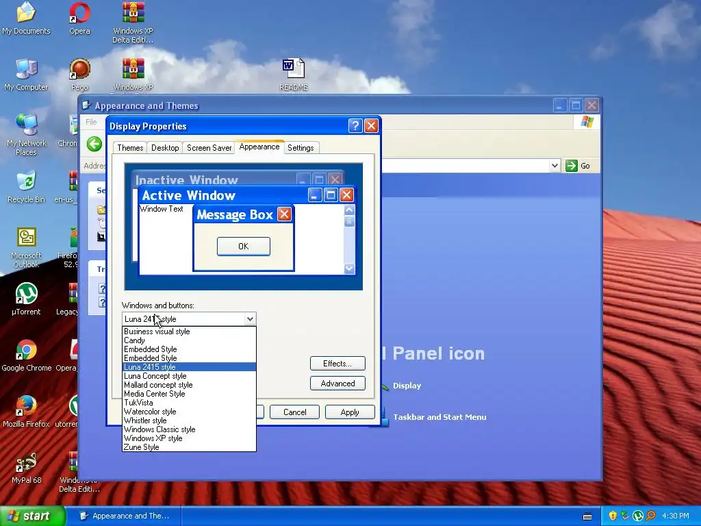Open the Recycle Bin
This screenshot has height=526, width=701.
pos(26,187)
